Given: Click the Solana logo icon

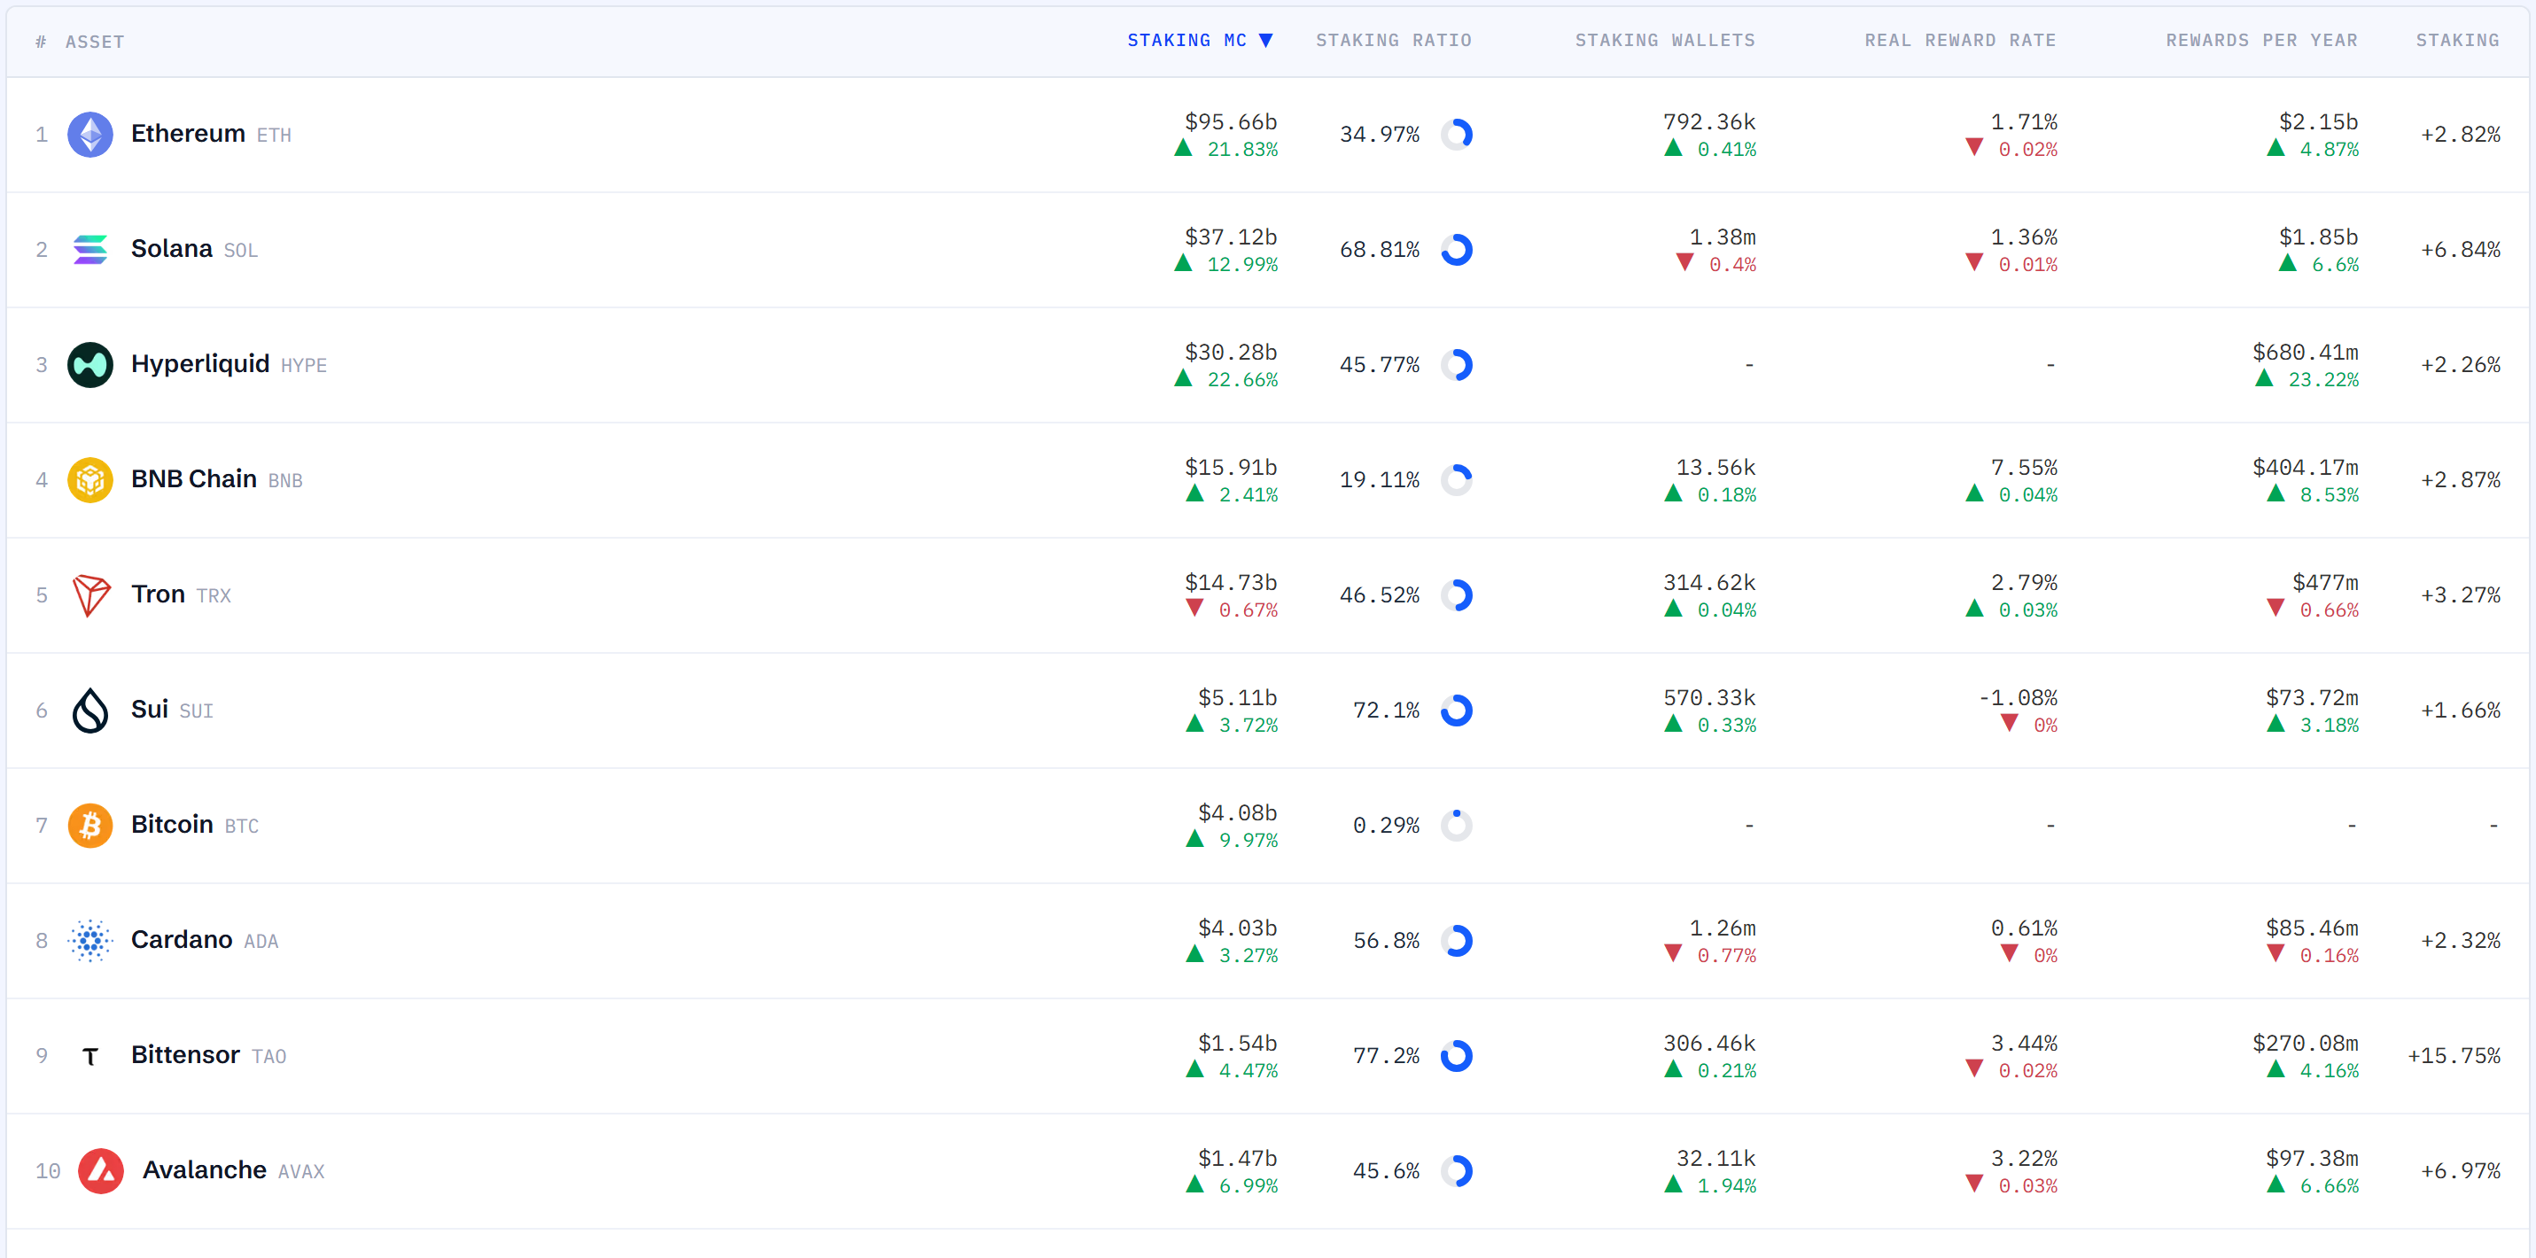Looking at the screenshot, I should click(x=89, y=249).
